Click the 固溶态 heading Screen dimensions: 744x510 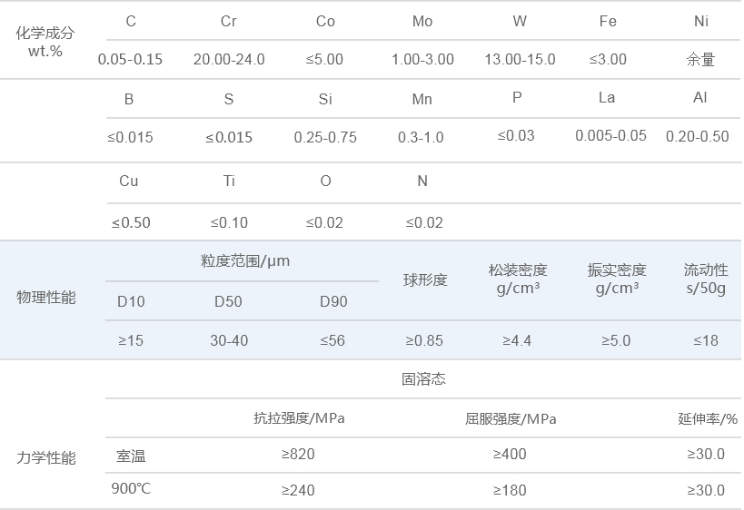pos(423,378)
